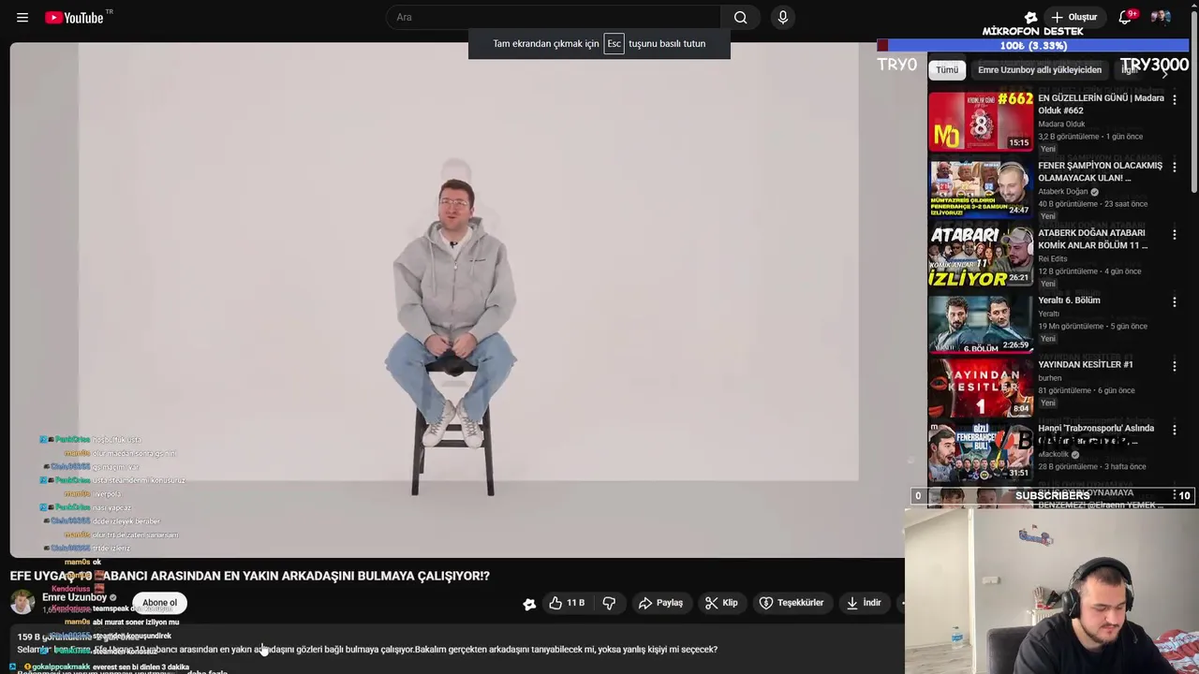This screenshot has height=674, width=1199.
Task: Open Yeraltı 6. Bölüm thumbnail
Action: (x=981, y=324)
